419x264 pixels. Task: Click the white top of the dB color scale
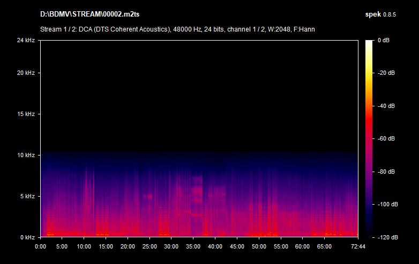tap(369, 43)
